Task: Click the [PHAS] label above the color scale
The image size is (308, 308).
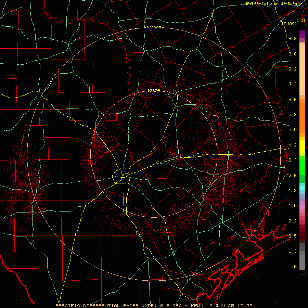Action: click(289, 24)
